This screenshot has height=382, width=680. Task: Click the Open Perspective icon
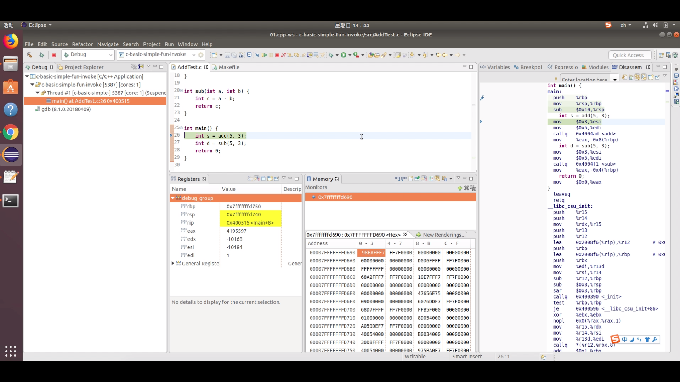tap(661, 55)
